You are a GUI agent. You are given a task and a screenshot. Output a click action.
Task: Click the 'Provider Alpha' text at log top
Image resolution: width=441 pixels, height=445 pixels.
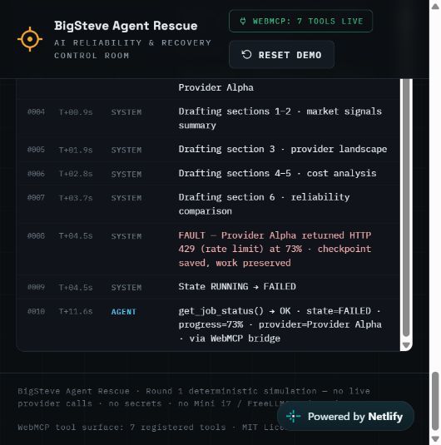pos(216,87)
